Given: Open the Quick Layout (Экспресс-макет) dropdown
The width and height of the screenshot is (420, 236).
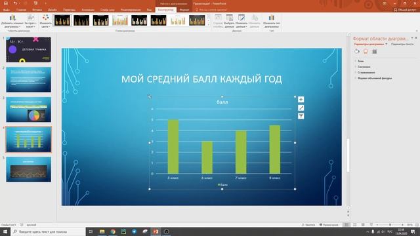Looking at the screenshot, I should tap(31, 22).
